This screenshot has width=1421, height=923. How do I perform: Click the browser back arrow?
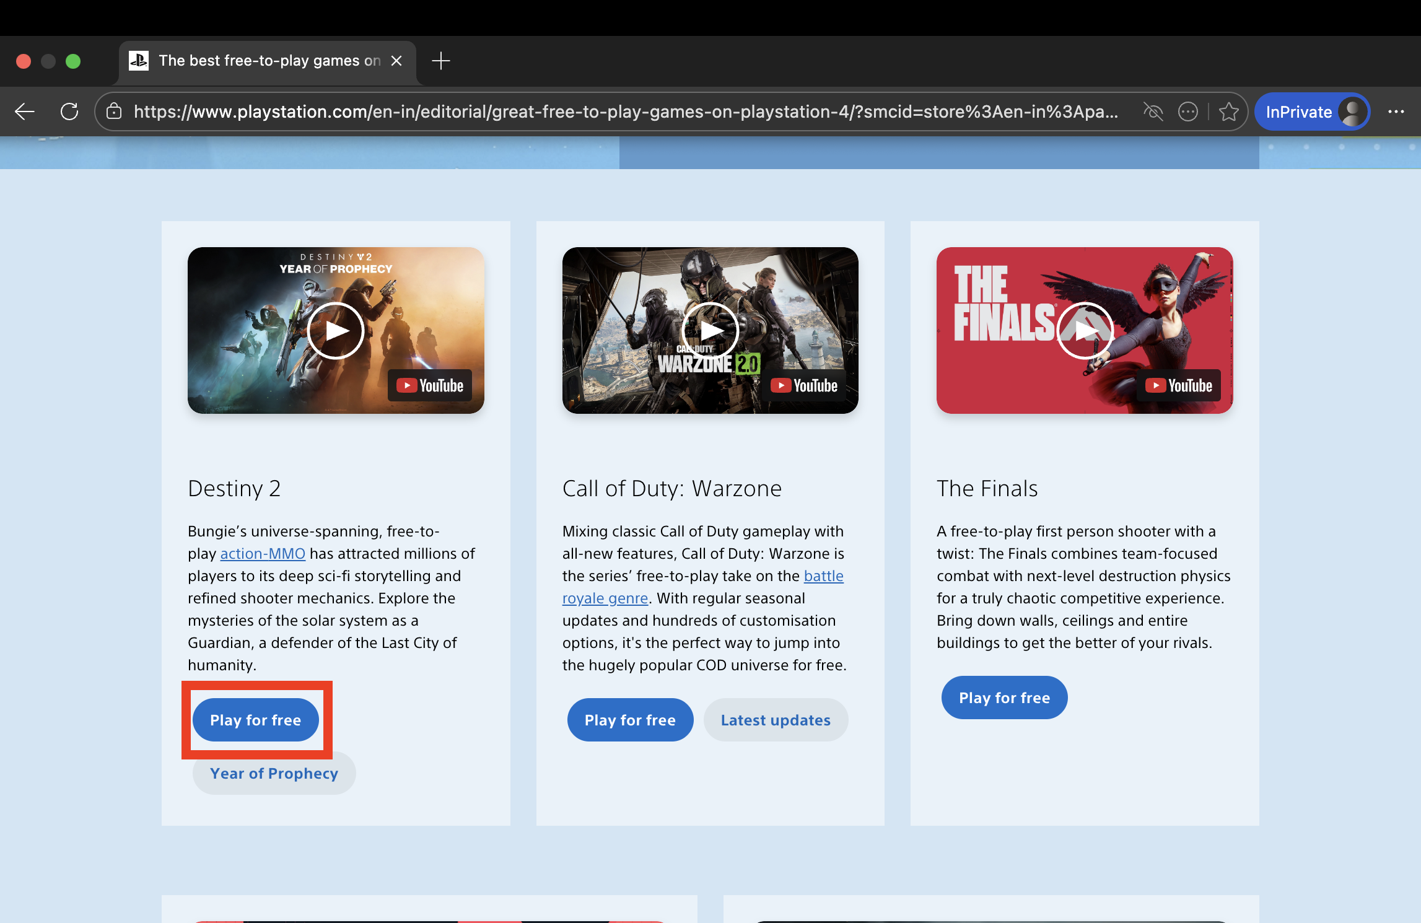[x=25, y=112]
